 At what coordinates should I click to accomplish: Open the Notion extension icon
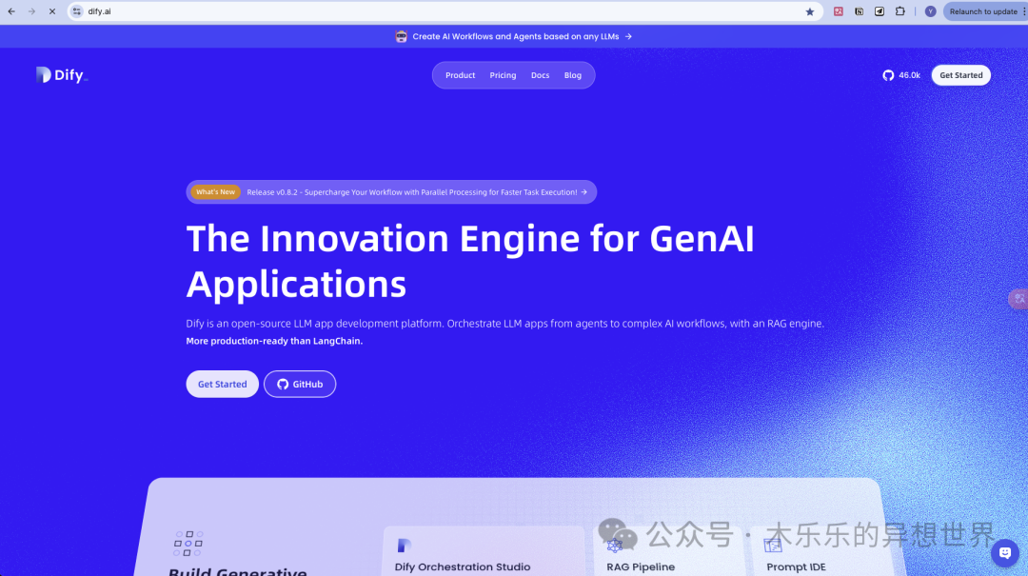tap(859, 11)
